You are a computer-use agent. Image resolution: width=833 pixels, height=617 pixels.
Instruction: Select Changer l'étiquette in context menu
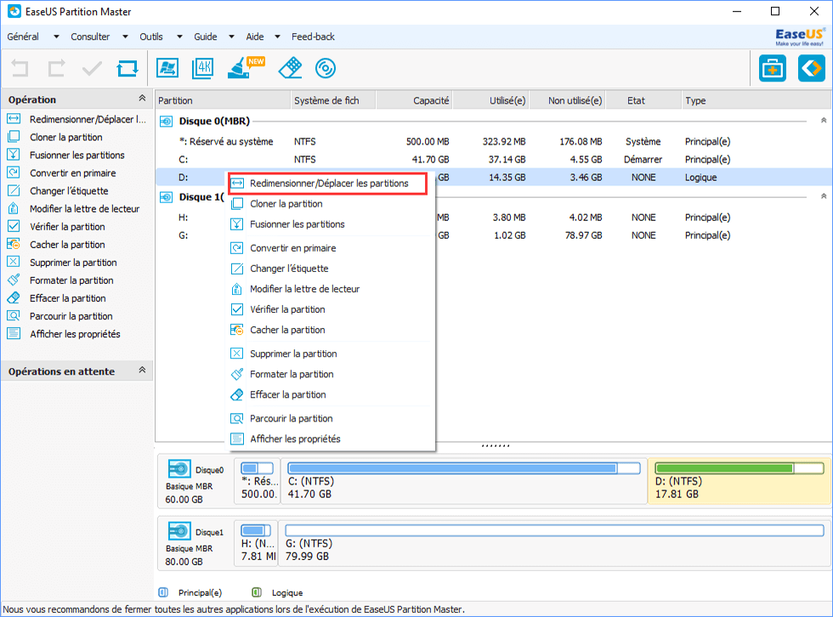pos(331,269)
